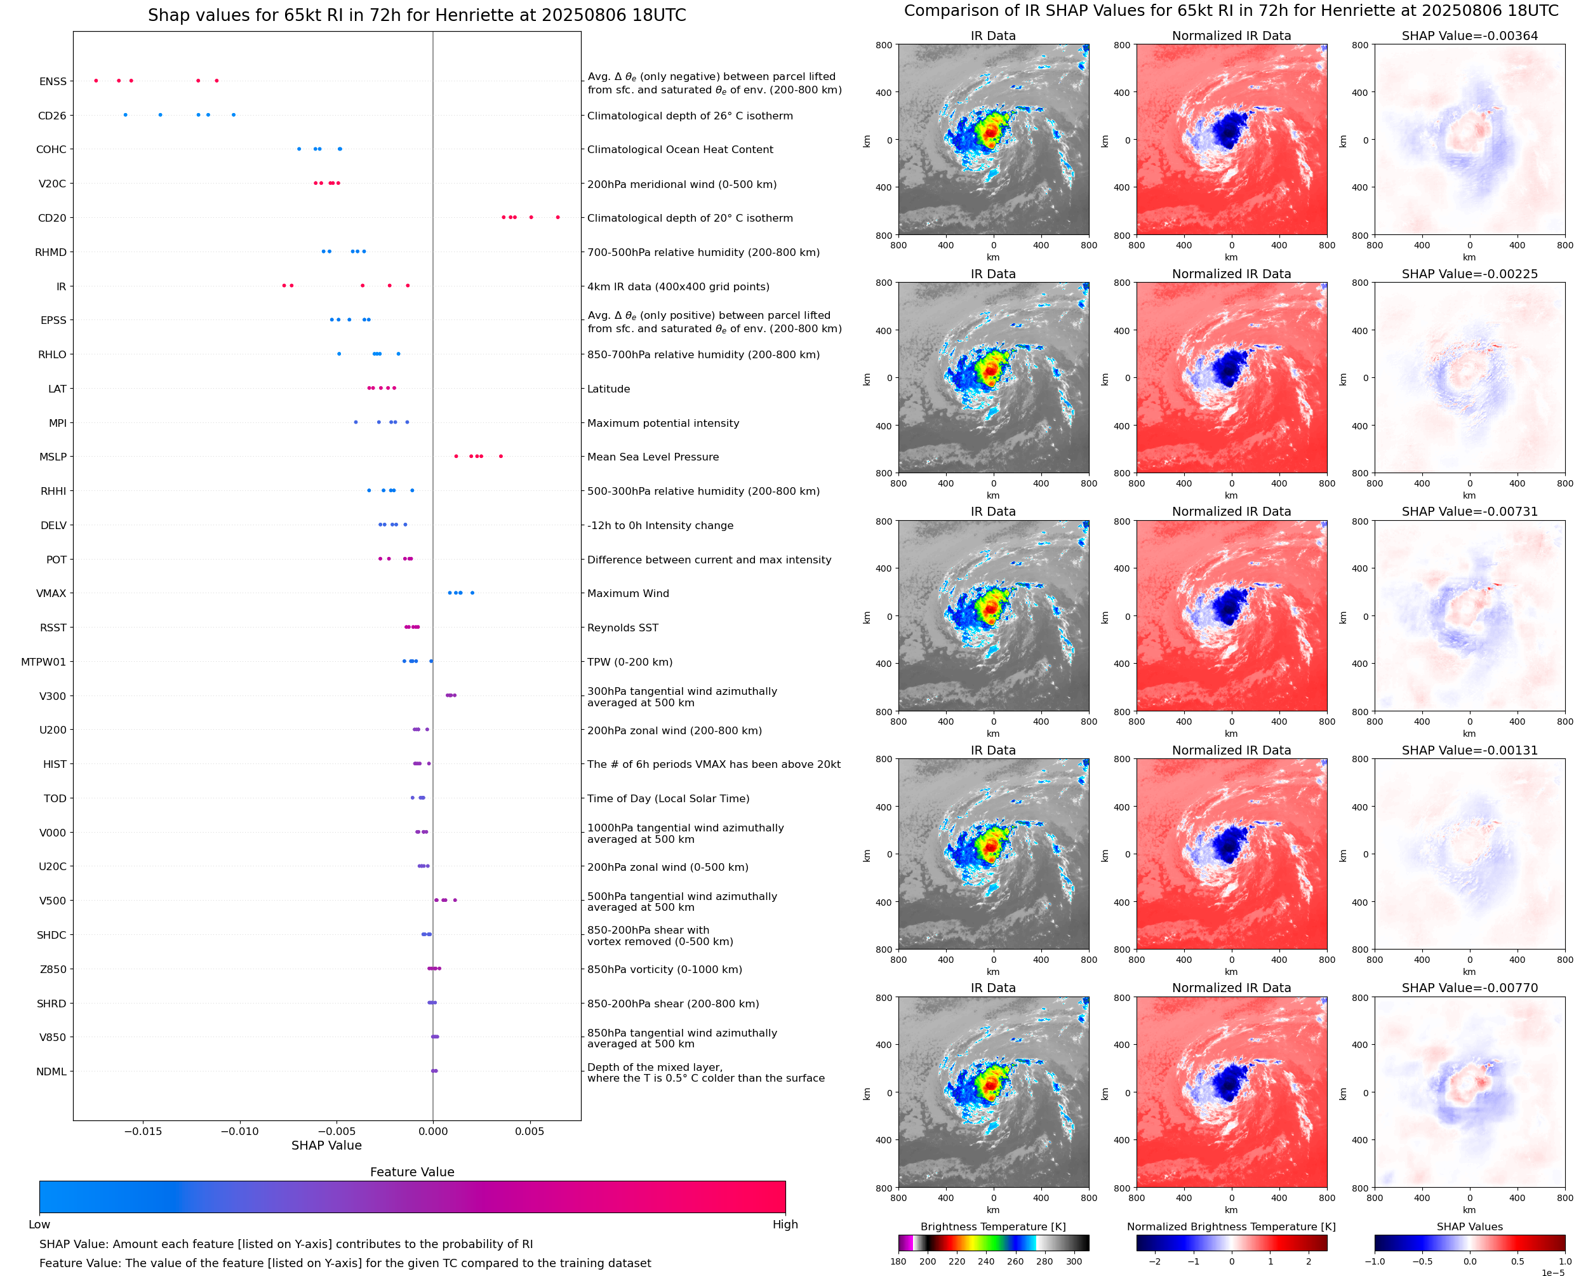1581x1276 pixels.
Task: Select the SHAP Value=-0.00364 map
Action: tap(1469, 140)
